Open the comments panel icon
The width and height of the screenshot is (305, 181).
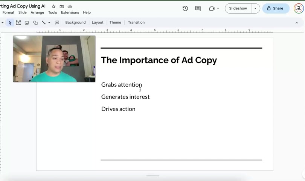(x=198, y=8)
